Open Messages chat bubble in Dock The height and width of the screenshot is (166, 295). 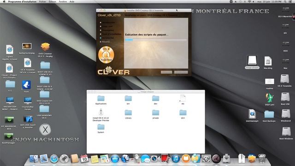point(145,159)
